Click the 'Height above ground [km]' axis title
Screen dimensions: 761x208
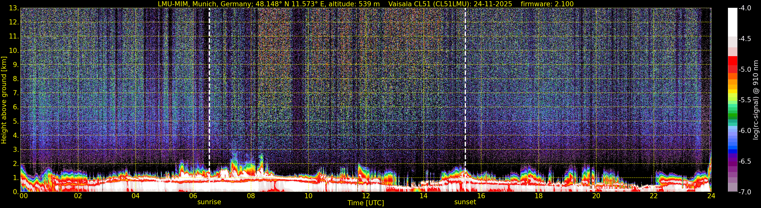4,100
